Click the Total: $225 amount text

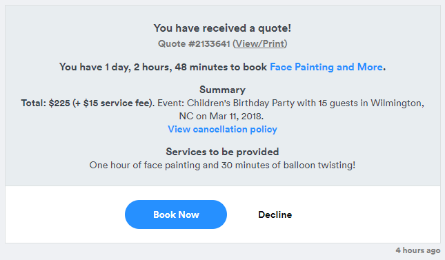pyautogui.click(x=46, y=103)
